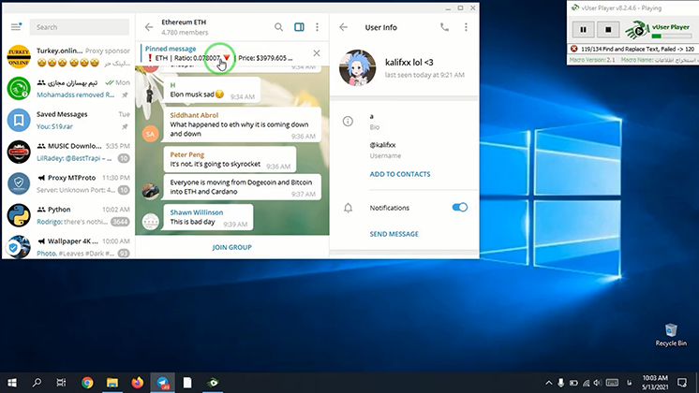Pause the vUser Player macro
This screenshot has width=699, height=393.
click(x=582, y=30)
